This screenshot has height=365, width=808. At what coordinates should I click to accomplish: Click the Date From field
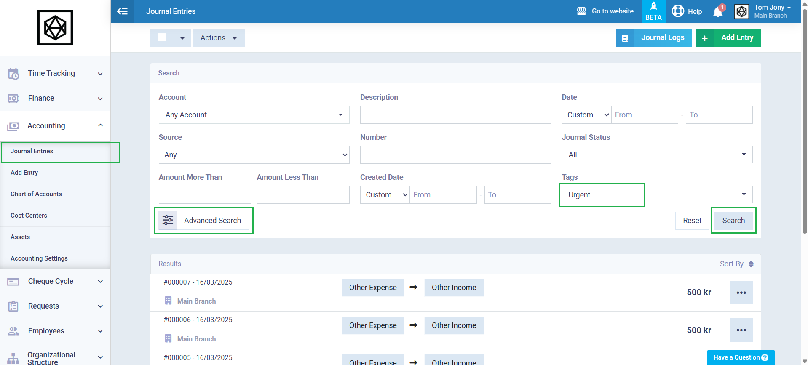tap(645, 115)
